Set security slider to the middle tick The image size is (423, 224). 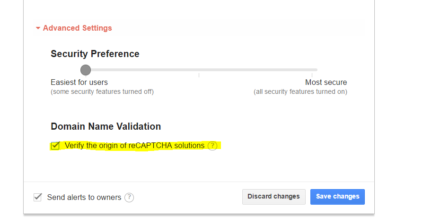point(199,70)
